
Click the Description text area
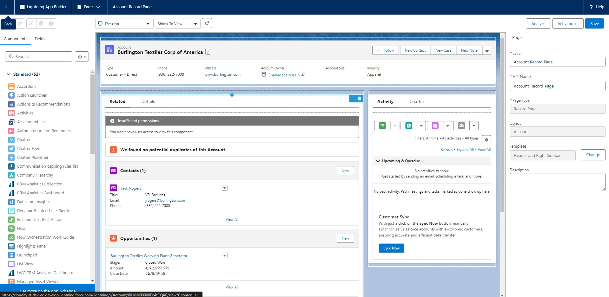pos(557,182)
